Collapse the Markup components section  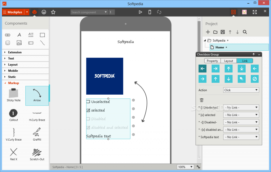pos(25,83)
